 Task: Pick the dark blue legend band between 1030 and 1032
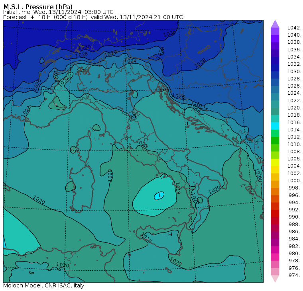(x=275, y=68)
